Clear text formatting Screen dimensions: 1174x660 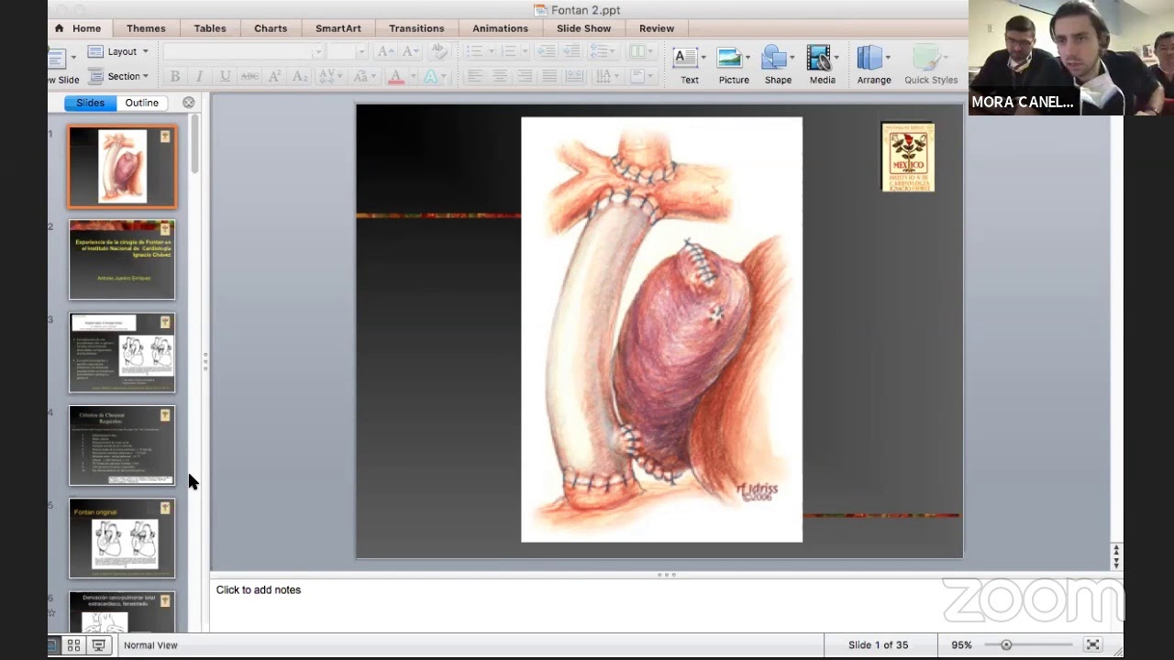click(x=438, y=51)
